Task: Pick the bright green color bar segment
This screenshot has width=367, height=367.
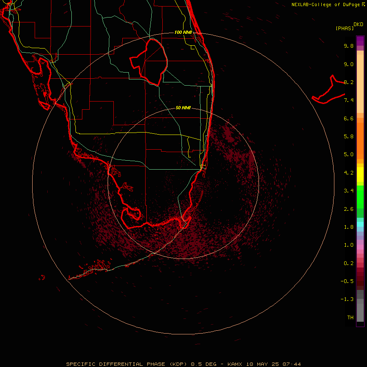Action: 360,197
